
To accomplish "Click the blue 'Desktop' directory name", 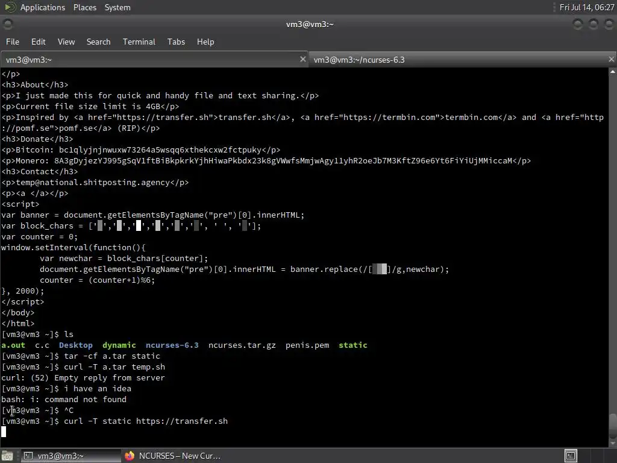I will tap(76, 345).
